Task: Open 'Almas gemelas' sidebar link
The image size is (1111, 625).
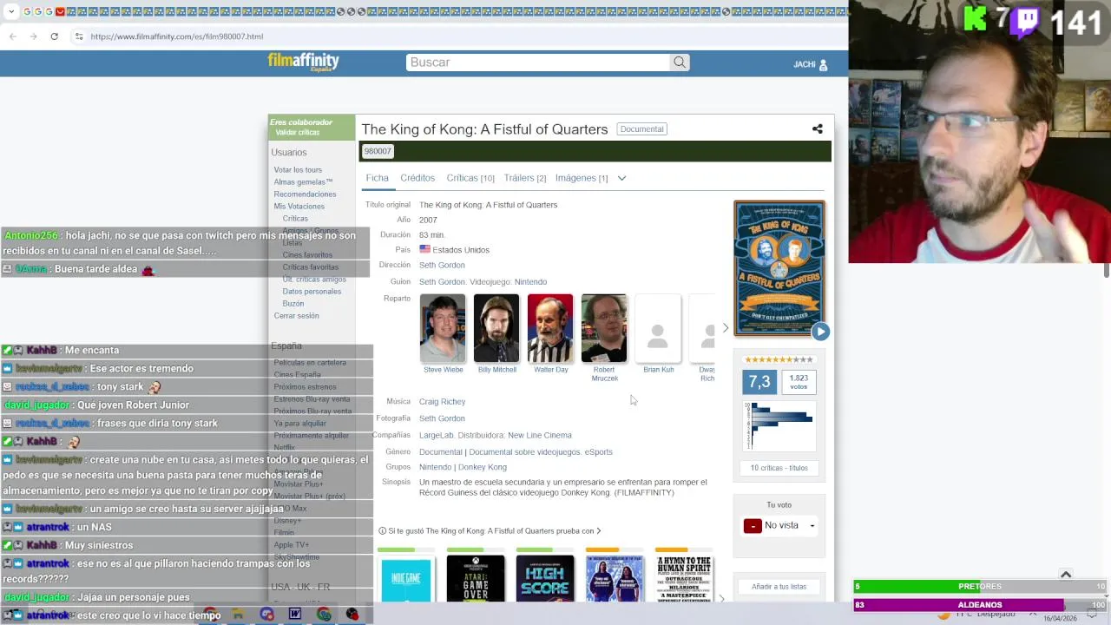Action: coord(303,182)
